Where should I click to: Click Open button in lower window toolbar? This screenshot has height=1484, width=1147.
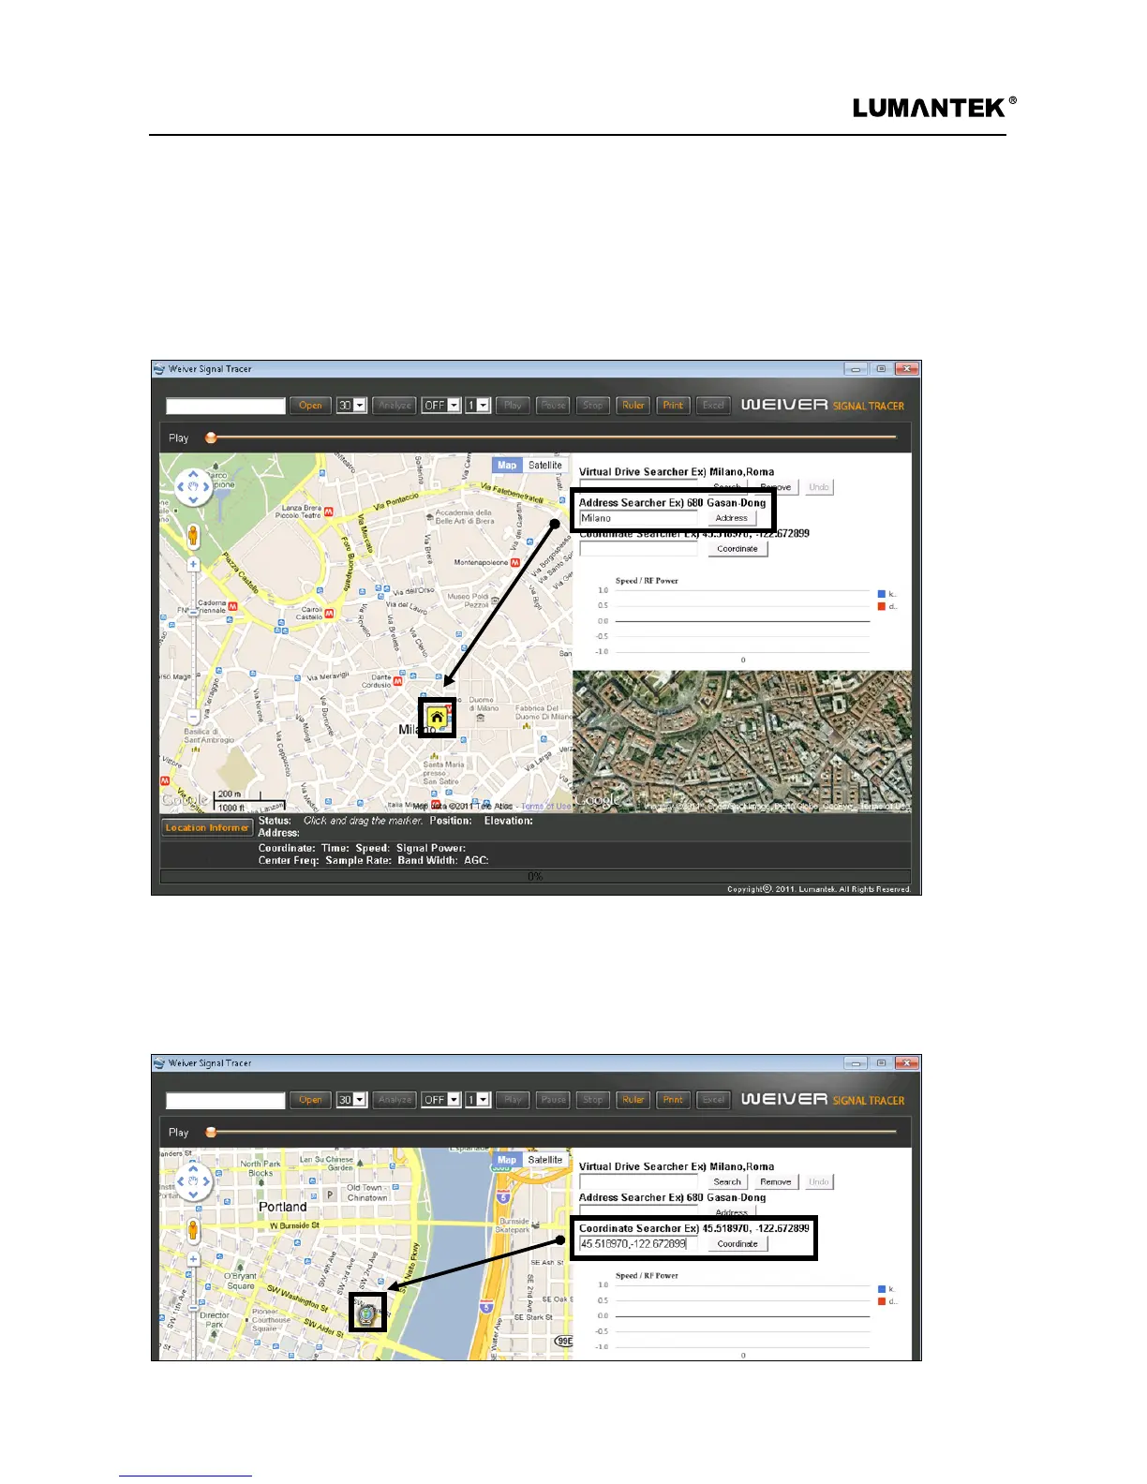click(x=310, y=1100)
